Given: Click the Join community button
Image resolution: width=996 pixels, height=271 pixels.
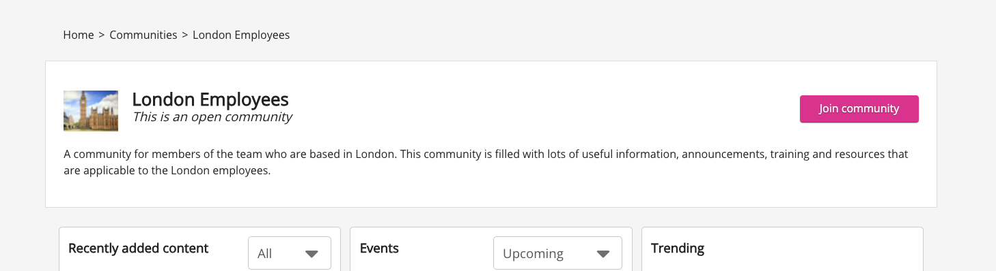Looking at the screenshot, I should 859,109.
